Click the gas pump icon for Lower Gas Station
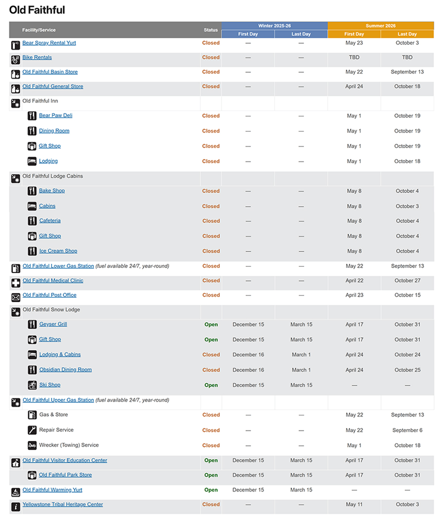 point(15,268)
